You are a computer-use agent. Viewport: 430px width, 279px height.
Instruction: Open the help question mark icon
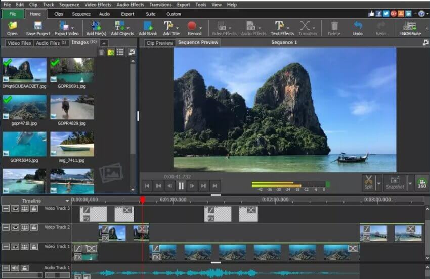coord(421,14)
